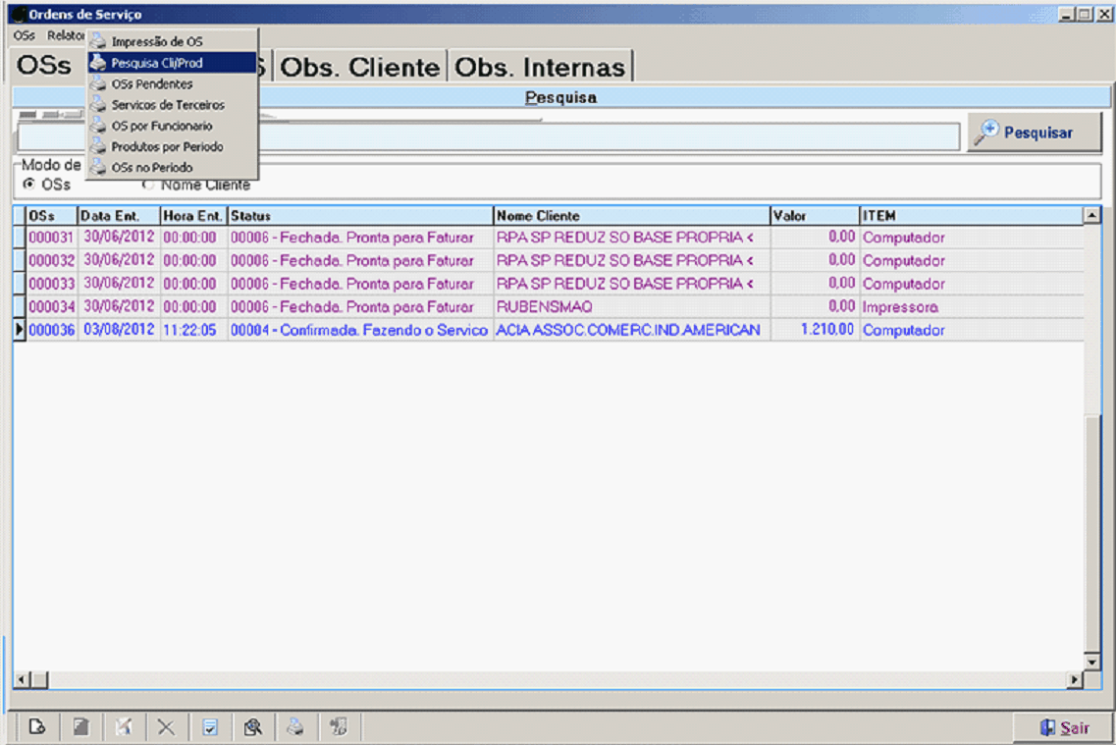Screen dimensions: 1117x746
Task: Select the OSs search mode radio button
Action: pyautogui.click(x=28, y=185)
